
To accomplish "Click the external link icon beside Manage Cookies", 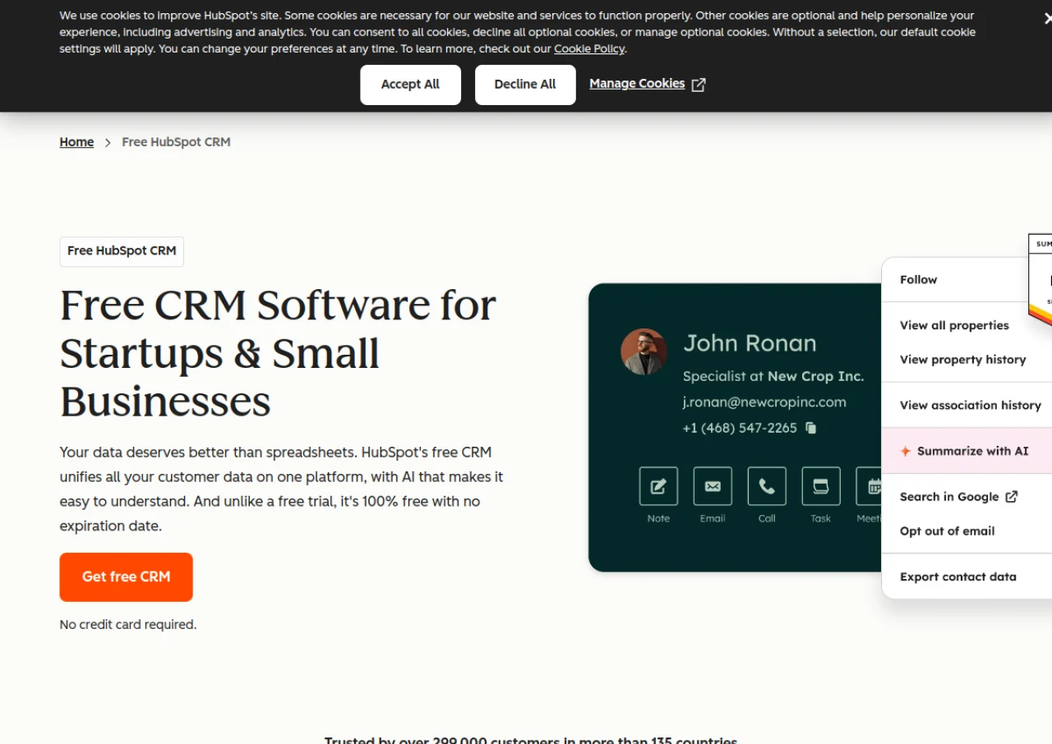I will click(699, 85).
